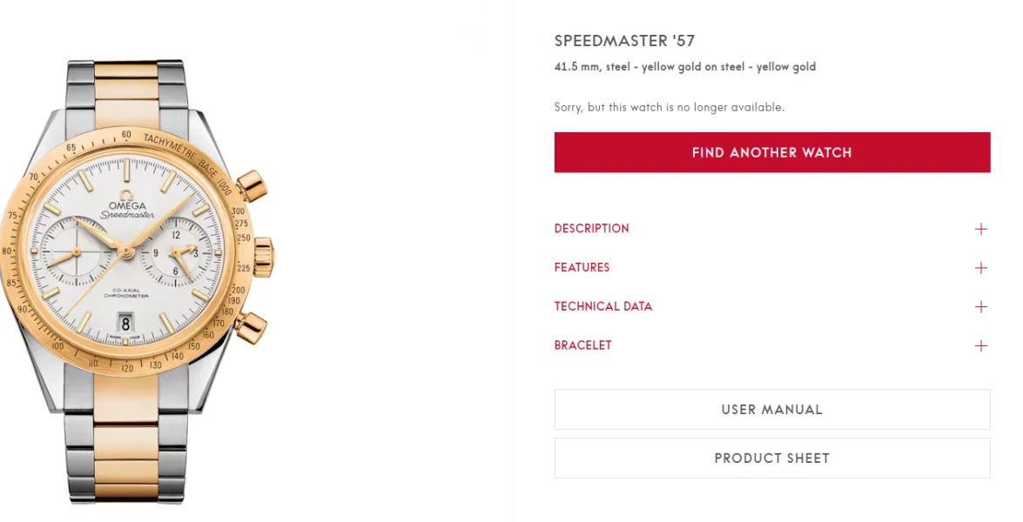Click the lower chronograph pusher on the watch
Screen dimensions: 1023x522
pyautogui.click(x=251, y=326)
